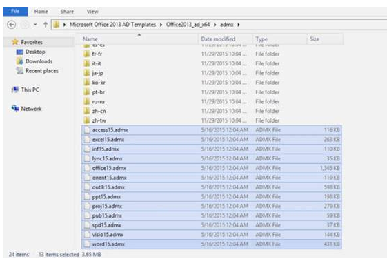Viewport: 387px width, 263px height.
Task: Click the access15.admx file icon
Action: [x=87, y=130]
